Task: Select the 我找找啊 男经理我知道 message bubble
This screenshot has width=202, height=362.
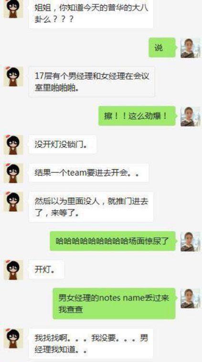Action: (91, 343)
